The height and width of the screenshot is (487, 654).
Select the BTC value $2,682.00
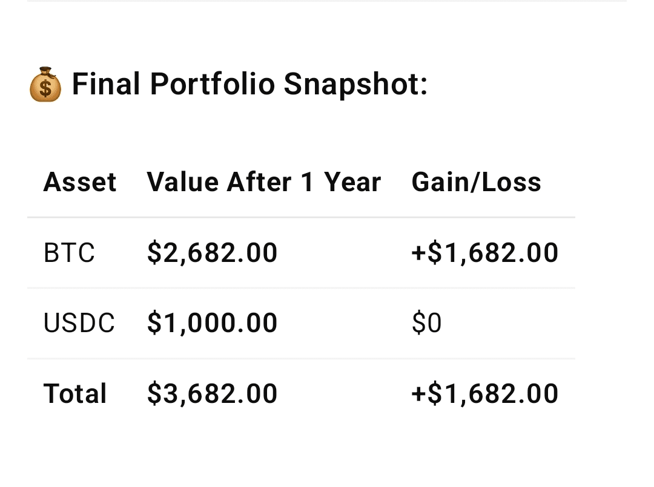pos(212,253)
